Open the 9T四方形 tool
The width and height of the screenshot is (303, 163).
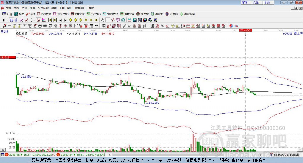(x=110, y=14)
